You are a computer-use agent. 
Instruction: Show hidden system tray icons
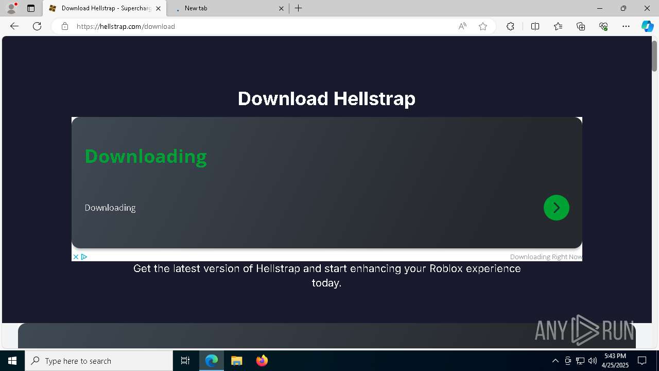[x=555, y=361]
